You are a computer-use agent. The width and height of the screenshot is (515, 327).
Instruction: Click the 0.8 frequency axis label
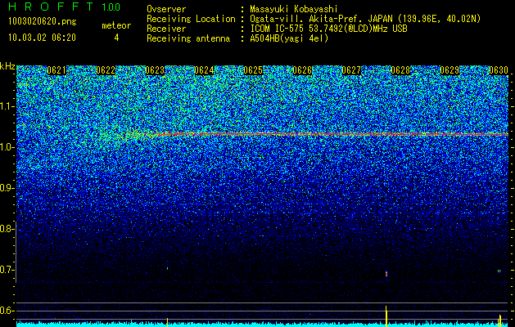pos(7,229)
